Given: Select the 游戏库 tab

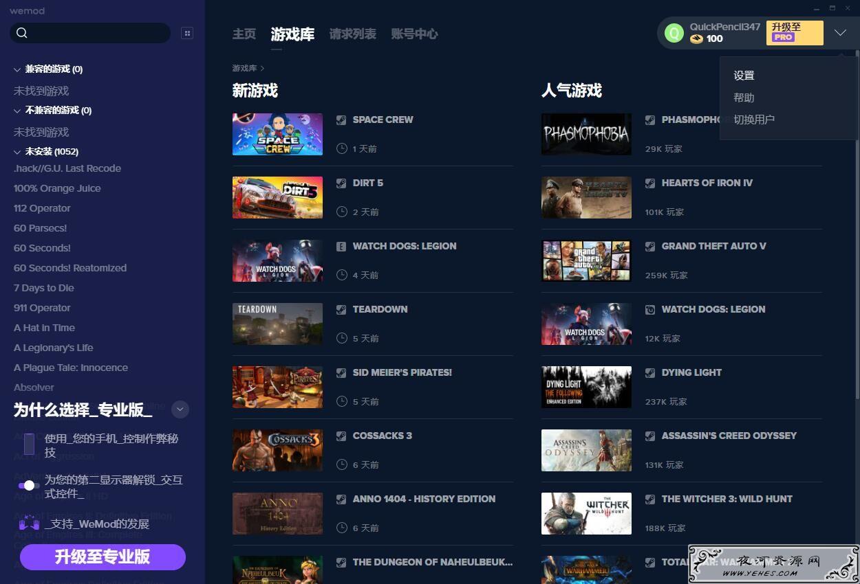Looking at the screenshot, I should coord(292,34).
